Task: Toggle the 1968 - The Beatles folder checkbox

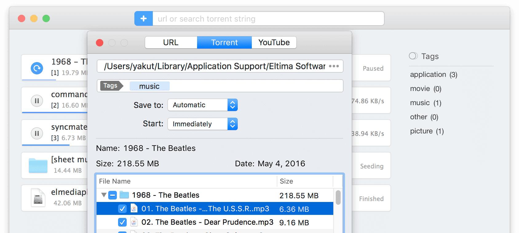Action: coord(113,195)
